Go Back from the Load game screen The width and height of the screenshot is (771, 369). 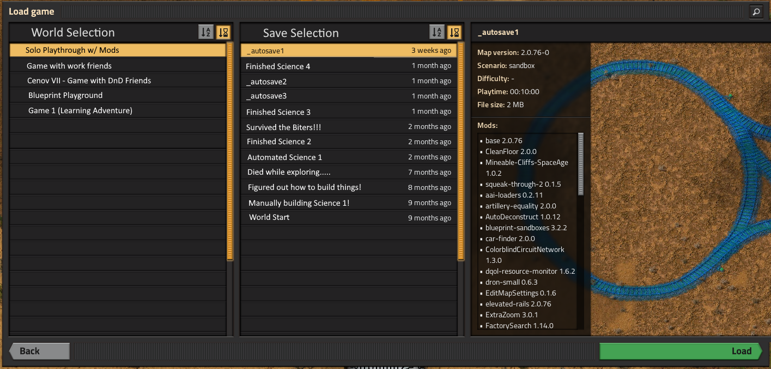click(x=39, y=351)
